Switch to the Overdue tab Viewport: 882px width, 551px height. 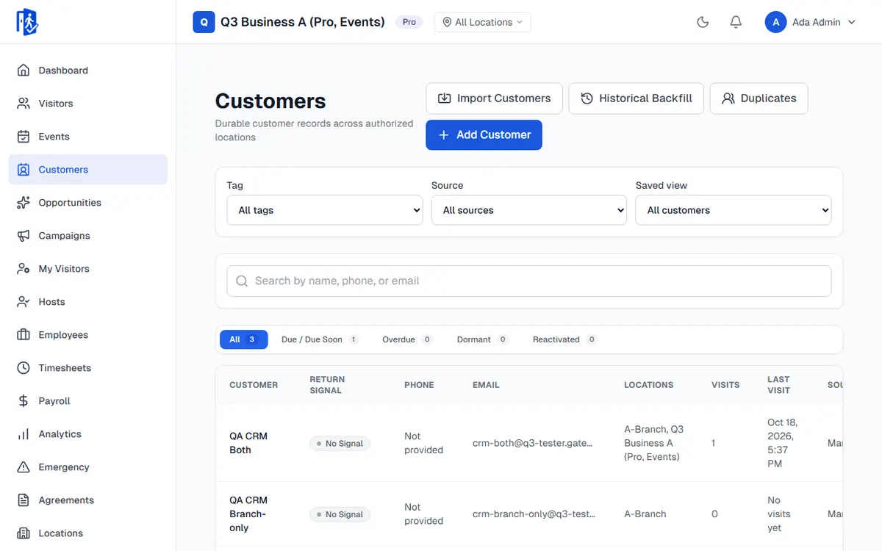(407, 339)
